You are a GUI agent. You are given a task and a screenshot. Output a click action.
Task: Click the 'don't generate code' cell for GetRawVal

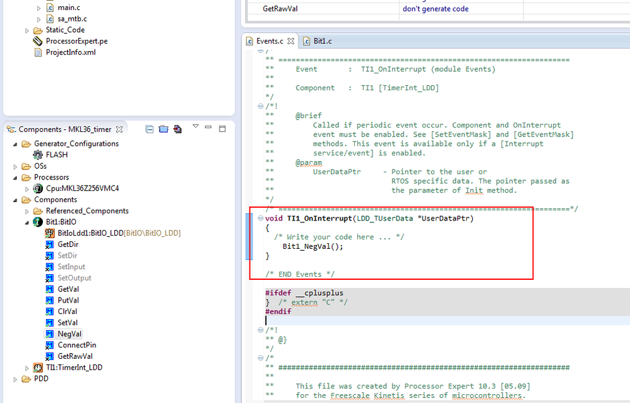tap(461, 9)
